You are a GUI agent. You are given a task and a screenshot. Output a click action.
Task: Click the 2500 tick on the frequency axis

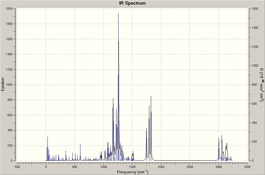point(189,167)
